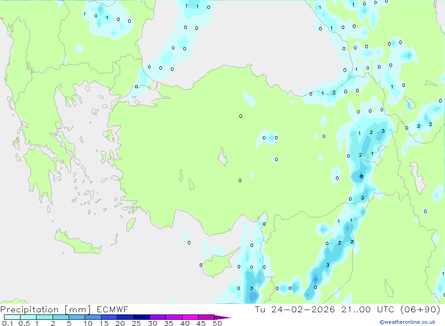Click the legend tick label "30"
This screenshot has width=445, height=326.
[153, 323]
